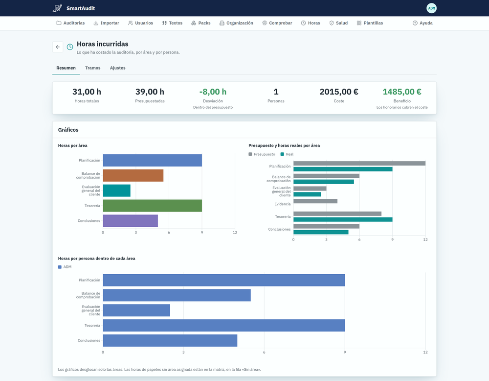Go back using the arrow button
This screenshot has width=489, height=381.
(58, 47)
